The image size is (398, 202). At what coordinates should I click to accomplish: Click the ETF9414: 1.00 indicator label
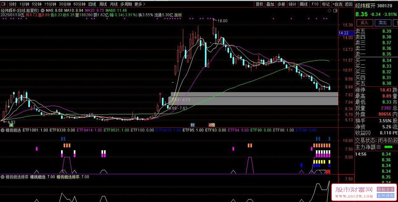pos(89,130)
